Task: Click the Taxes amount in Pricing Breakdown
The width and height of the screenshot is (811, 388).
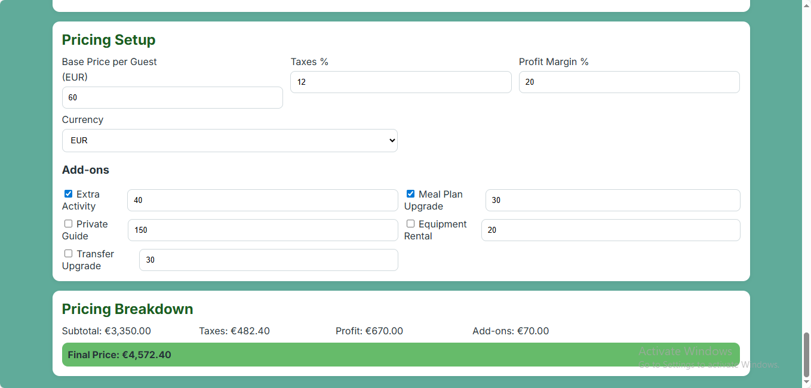Action: [x=250, y=331]
